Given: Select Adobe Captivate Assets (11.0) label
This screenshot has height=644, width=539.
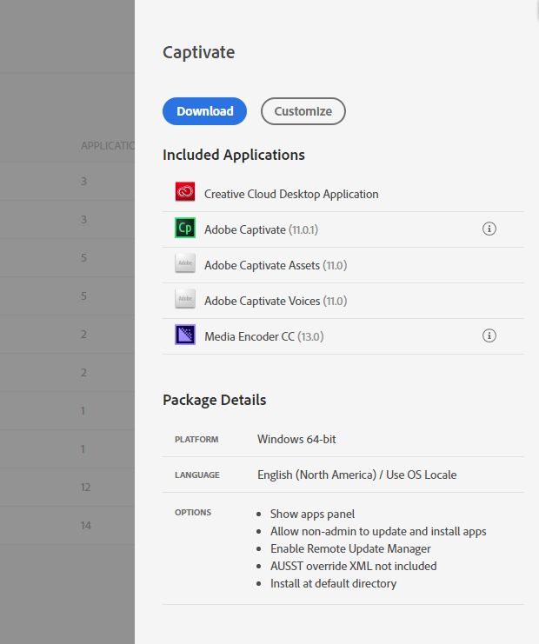Looking at the screenshot, I should click(x=275, y=265).
